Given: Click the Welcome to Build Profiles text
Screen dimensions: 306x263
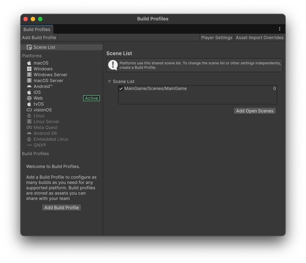Looking at the screenshot, I should 53,166.
